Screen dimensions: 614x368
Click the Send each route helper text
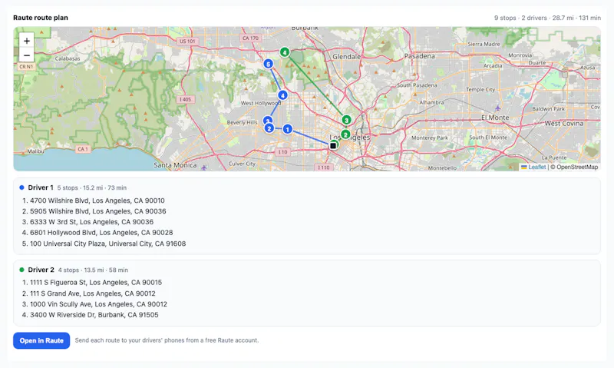[x=167, y=340]
